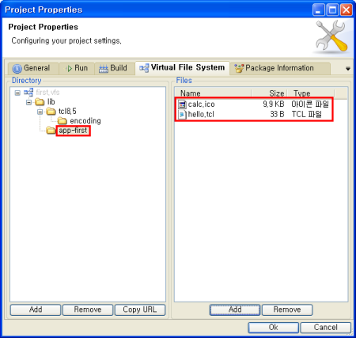
Task: Click the General tab info icon
Action: coord(17,69)
